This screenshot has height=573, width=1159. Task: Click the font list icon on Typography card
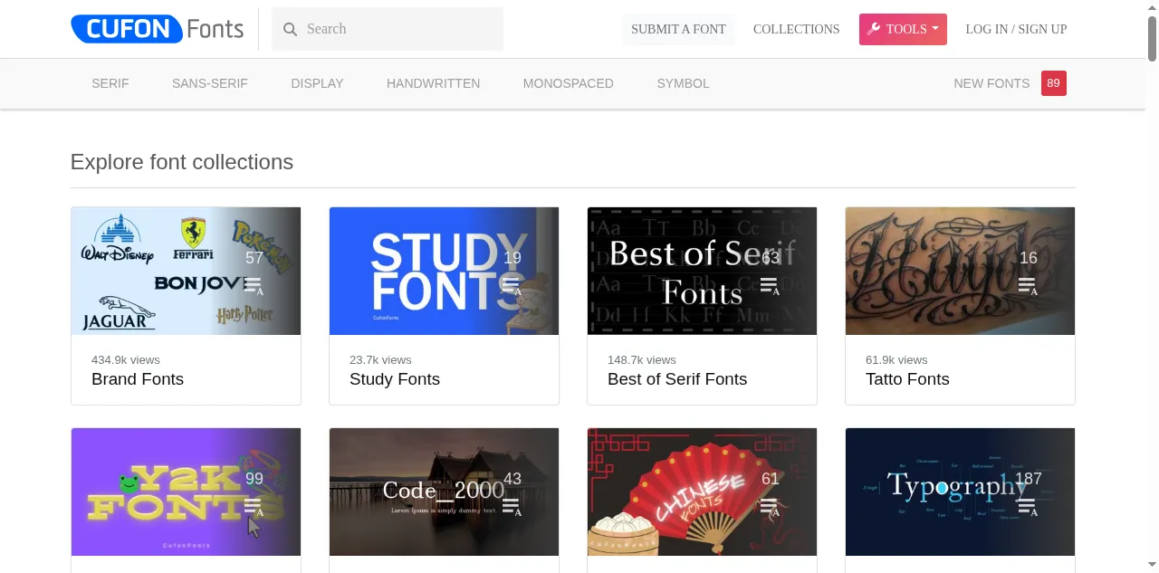tap(1028, 507)
